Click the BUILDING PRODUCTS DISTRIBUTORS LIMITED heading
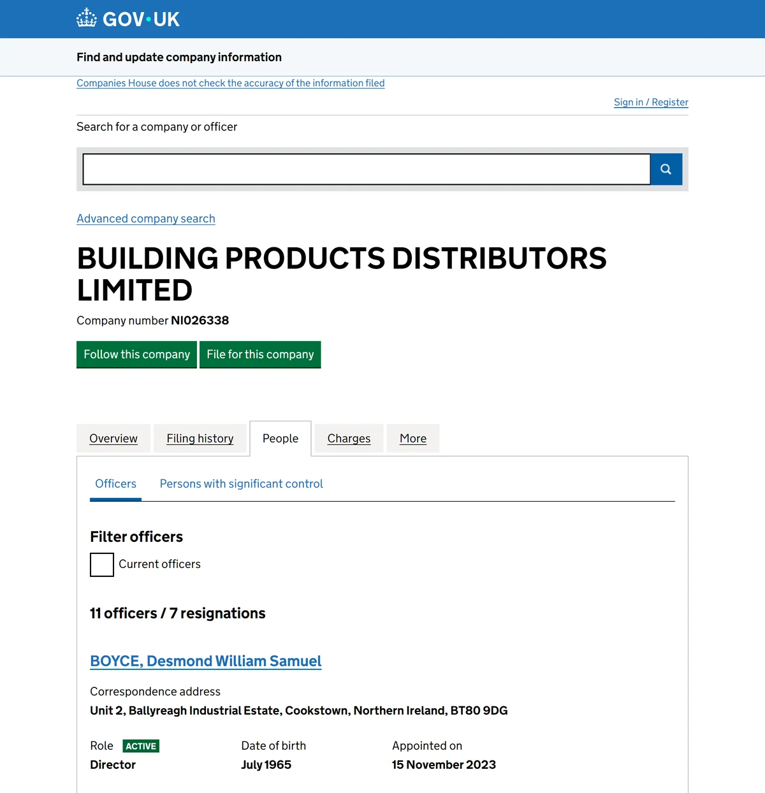This screenshot has height=793, width=765. tap(342, 274)
